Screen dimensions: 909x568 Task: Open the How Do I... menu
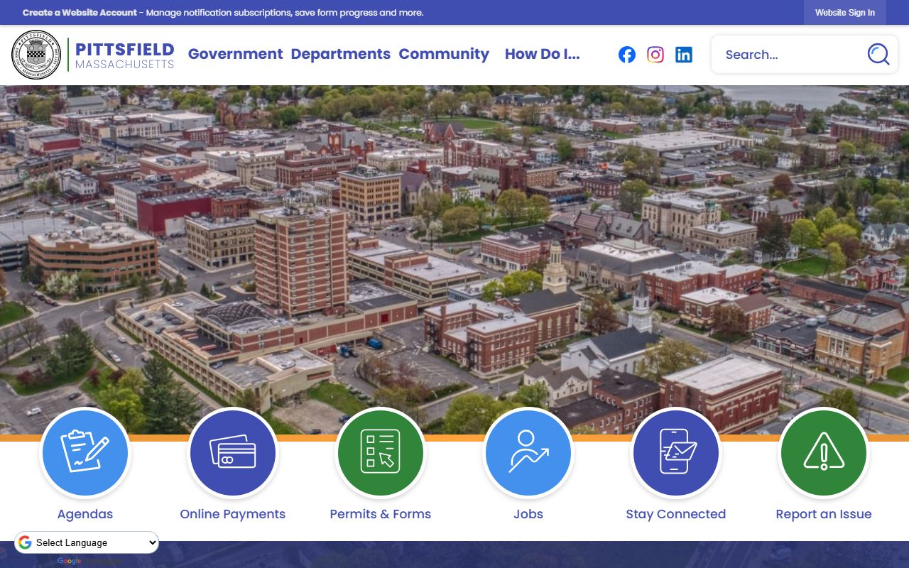click(x=543, y=54)
